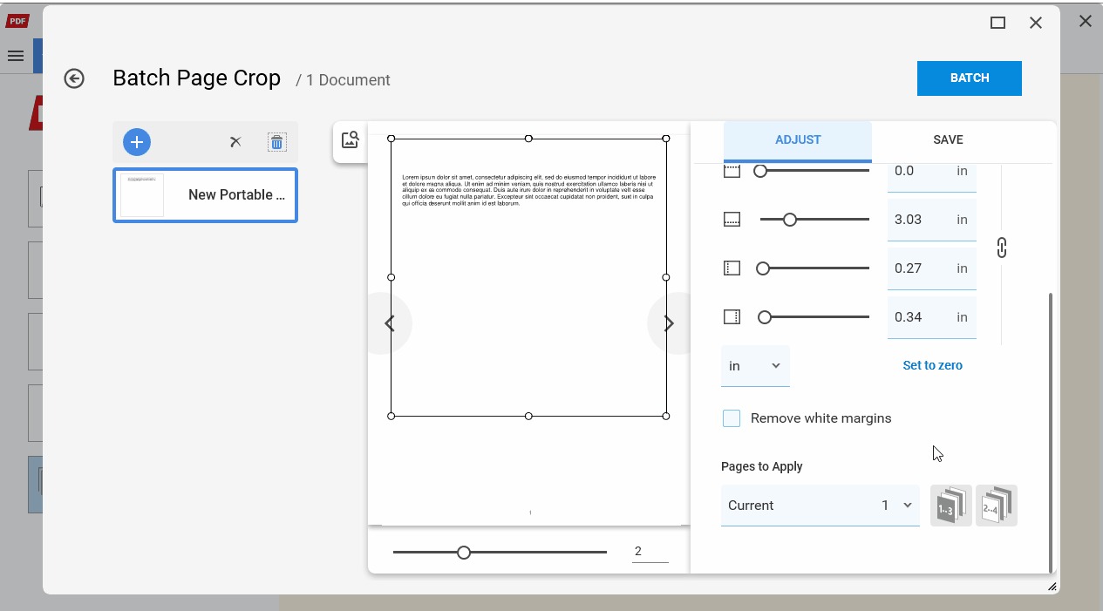Click the blue add document plus icon
The height and width of the screenshot is (611, 1103).
coord(137,142)
